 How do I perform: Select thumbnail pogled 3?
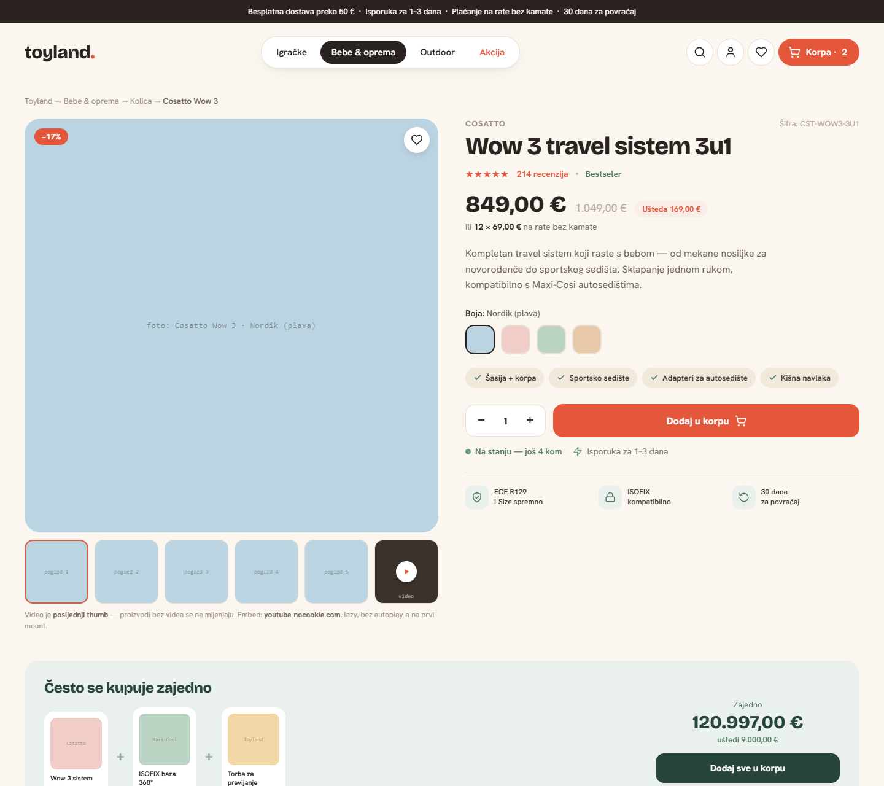[x=196, y=572]
